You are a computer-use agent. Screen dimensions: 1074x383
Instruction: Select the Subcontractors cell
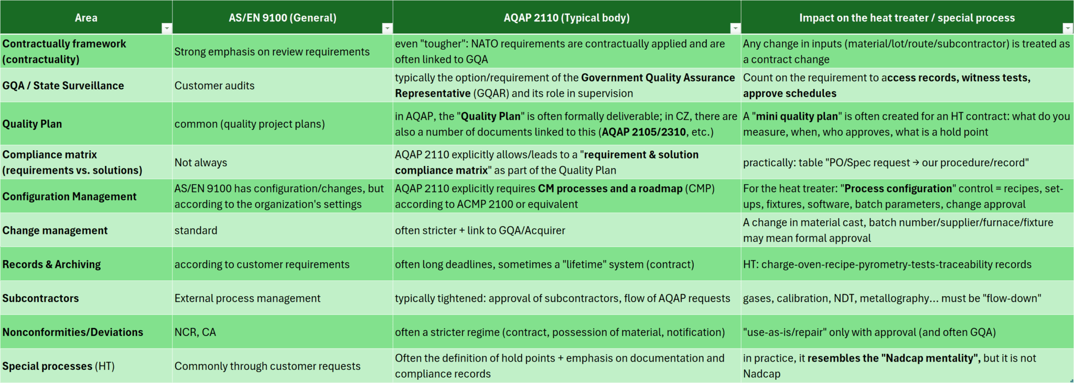click(86, 298)
